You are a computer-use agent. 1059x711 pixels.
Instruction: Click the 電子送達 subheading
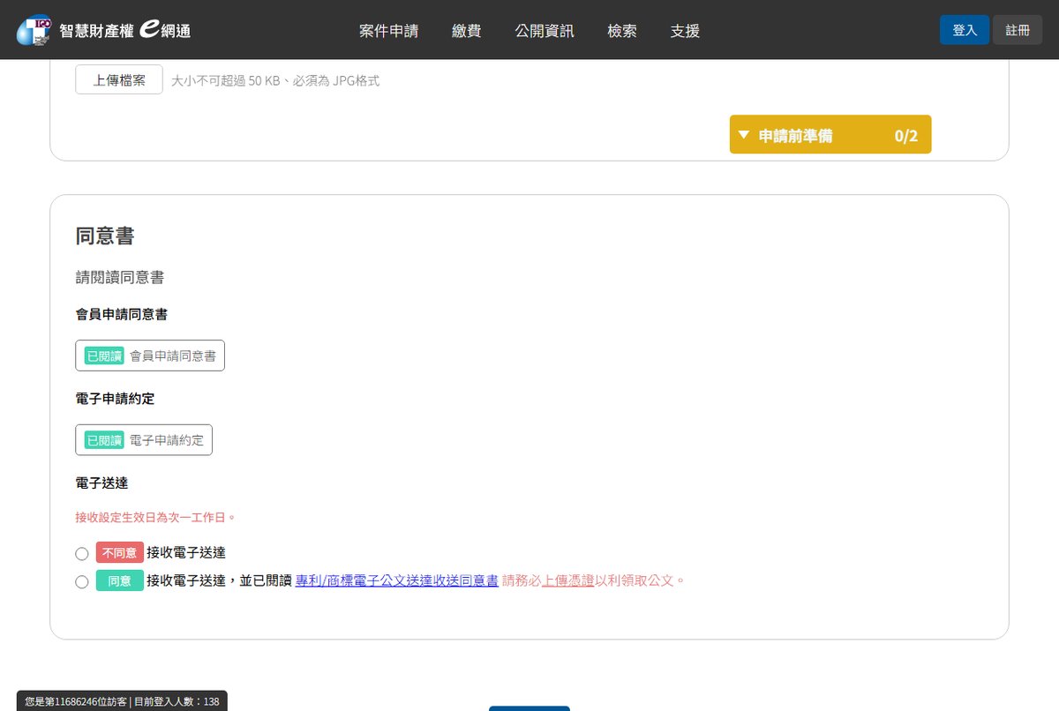[x=102, y=483]
